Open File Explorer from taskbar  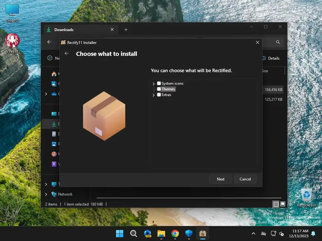coord(161,233)
